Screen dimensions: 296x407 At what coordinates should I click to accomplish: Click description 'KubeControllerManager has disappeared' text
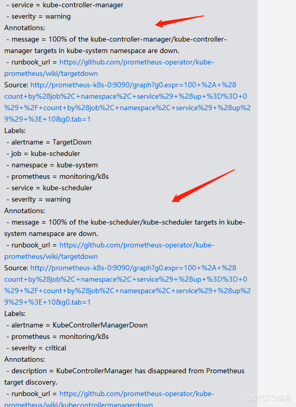[124, 376]
